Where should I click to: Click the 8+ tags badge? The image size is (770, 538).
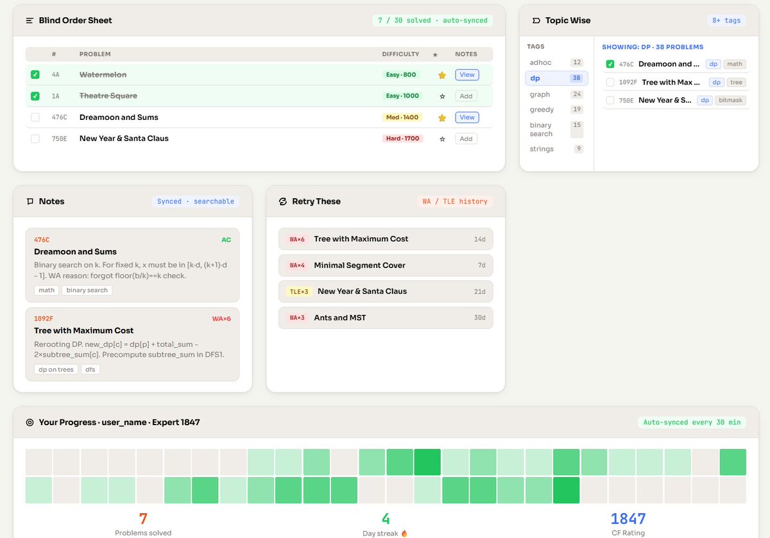[726, 21]
